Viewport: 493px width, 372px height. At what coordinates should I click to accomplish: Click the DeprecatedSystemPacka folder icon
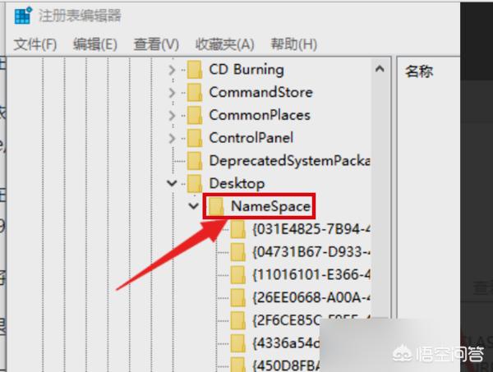pos(195,160)
